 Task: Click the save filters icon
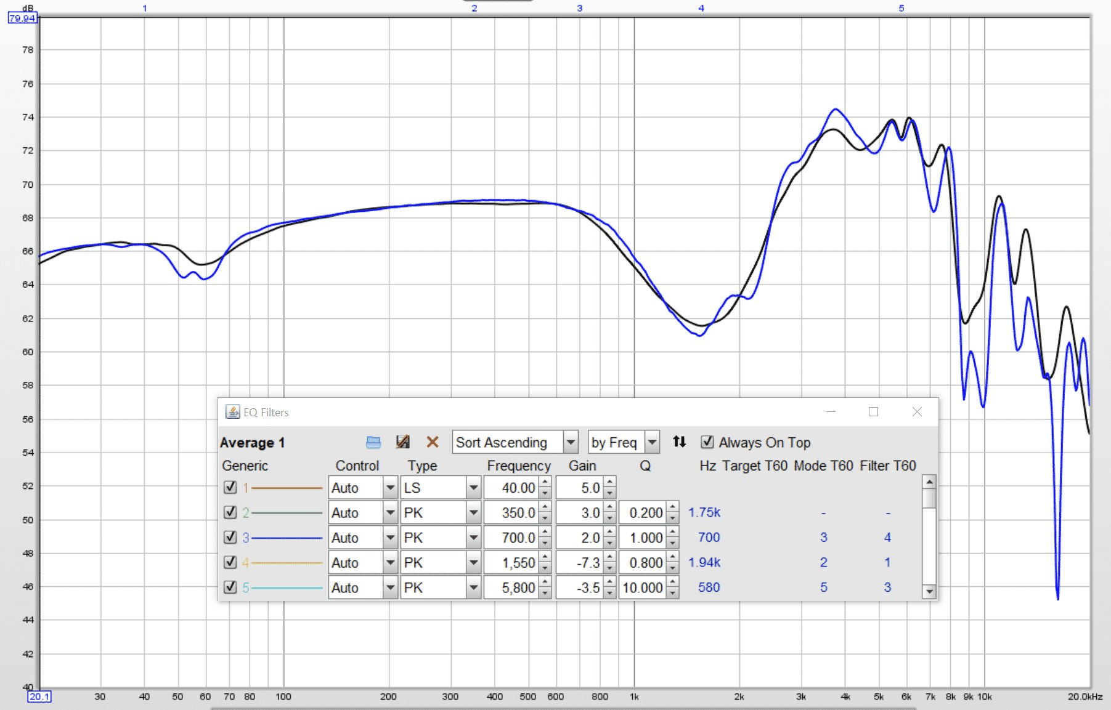tap(403, 442)
